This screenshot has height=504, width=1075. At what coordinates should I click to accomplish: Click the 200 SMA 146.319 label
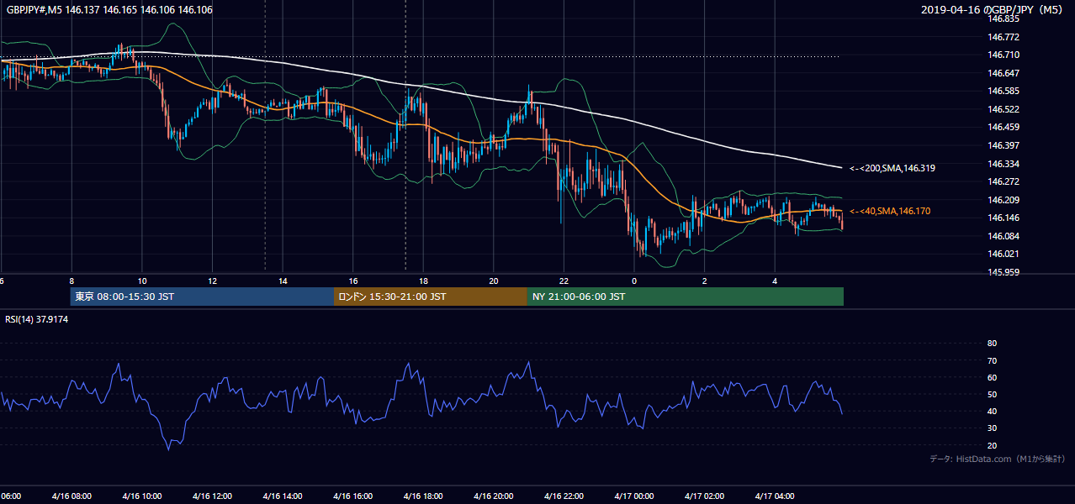(x=892, y=169)
